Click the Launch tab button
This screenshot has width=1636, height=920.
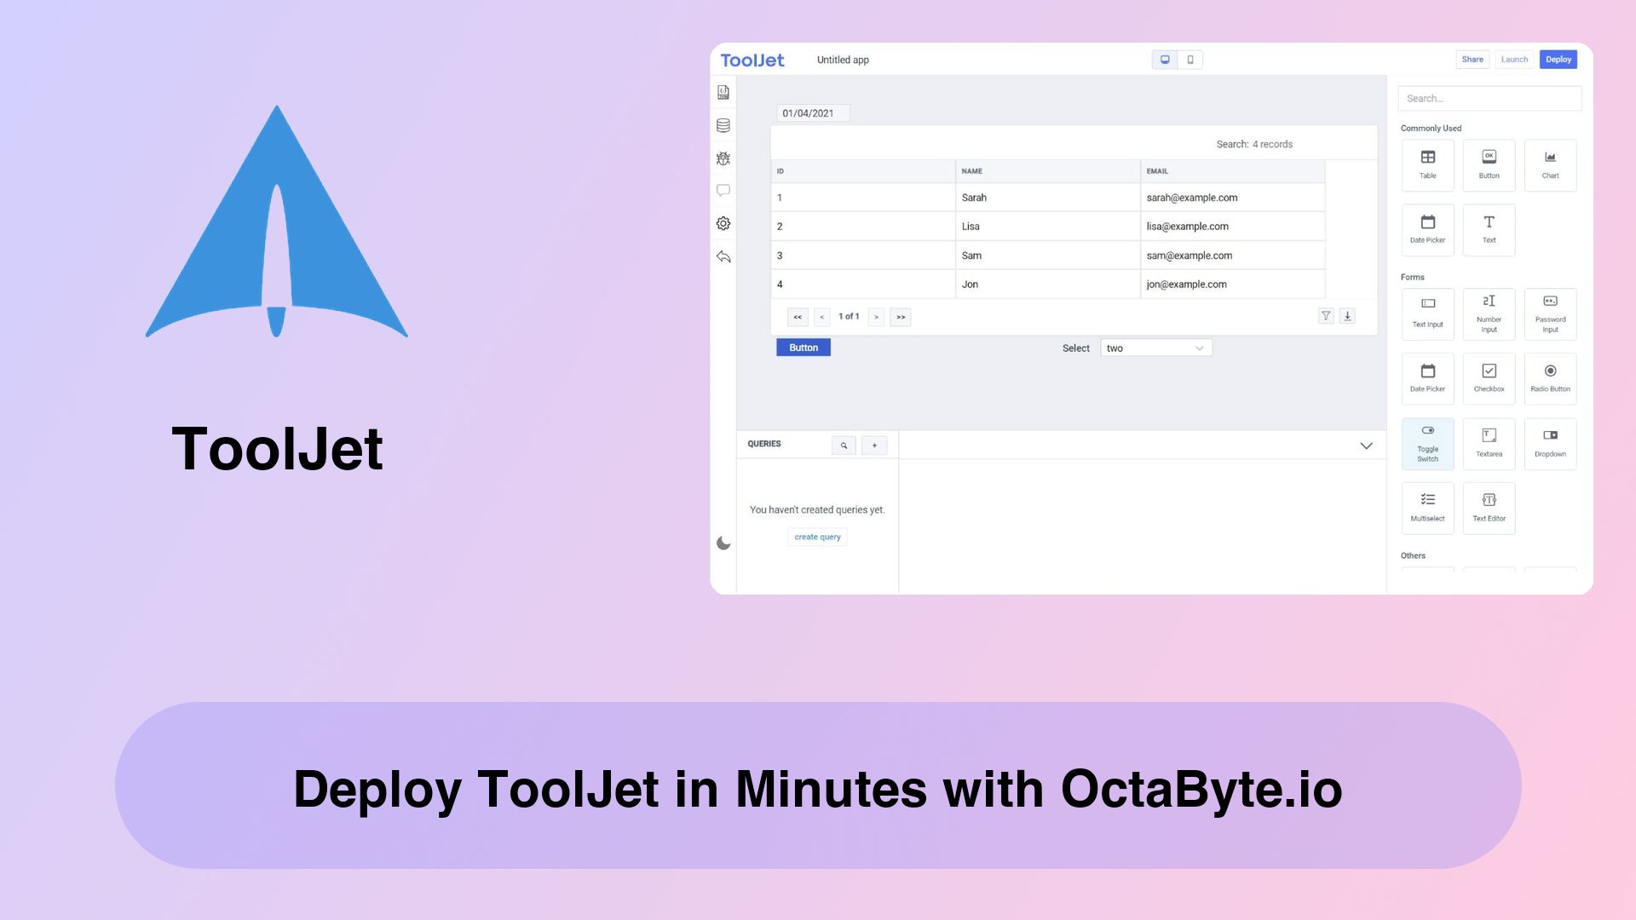click(1515, 59)
